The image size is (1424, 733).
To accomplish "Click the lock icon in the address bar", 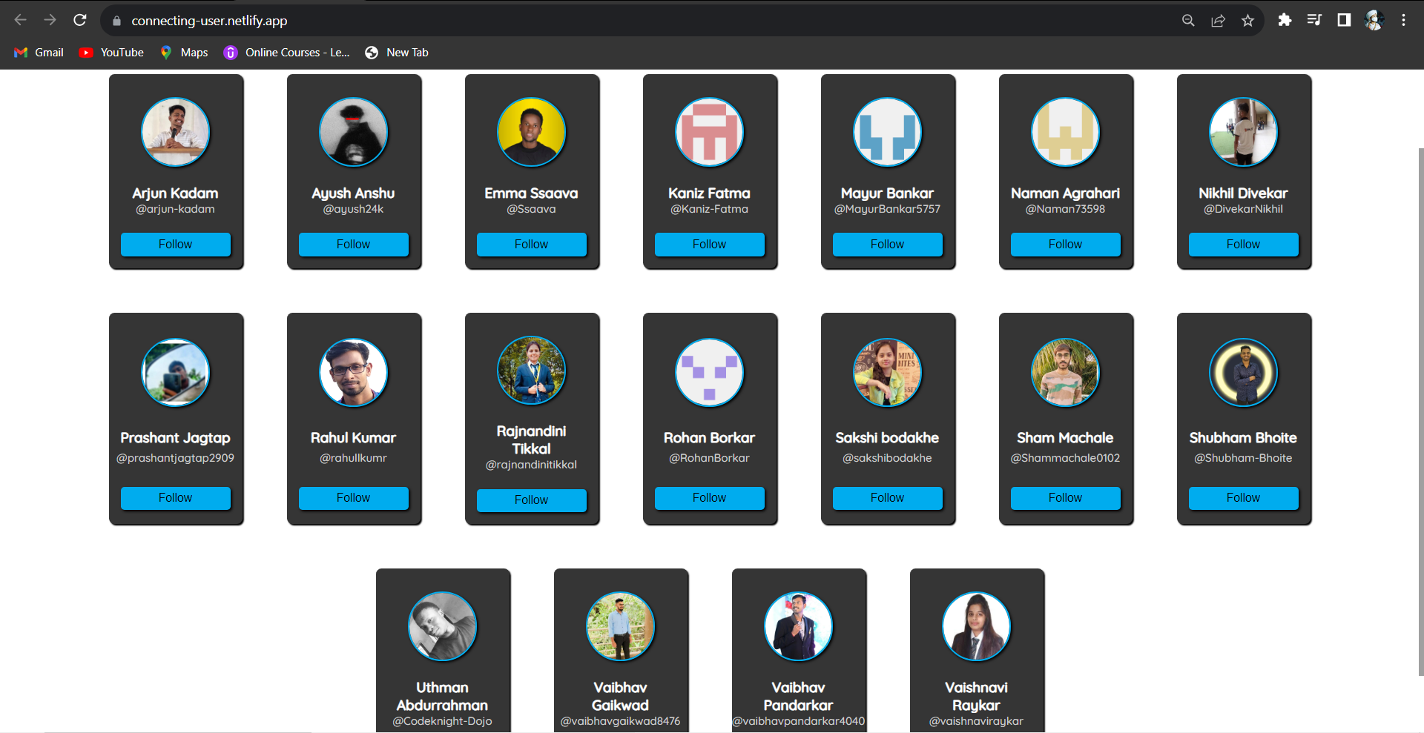I will [x=116, y=21].
